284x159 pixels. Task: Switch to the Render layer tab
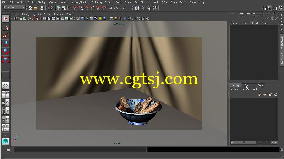(x=248, y=85)
